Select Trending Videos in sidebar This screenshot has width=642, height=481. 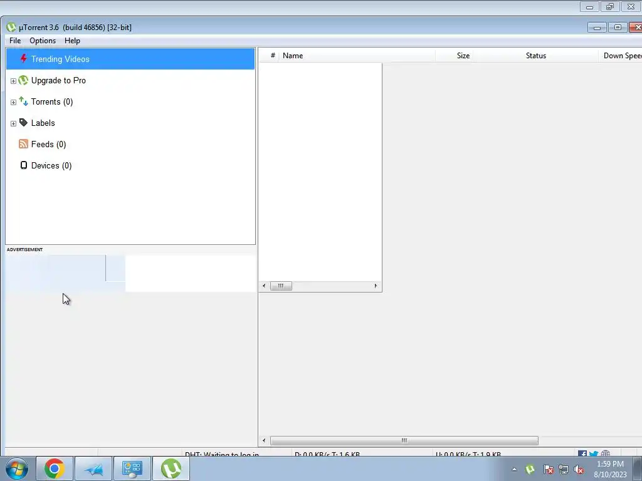[130, 59]
